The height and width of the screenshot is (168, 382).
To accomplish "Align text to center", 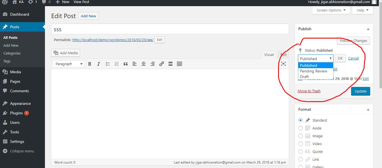I will tap(144, 64).
